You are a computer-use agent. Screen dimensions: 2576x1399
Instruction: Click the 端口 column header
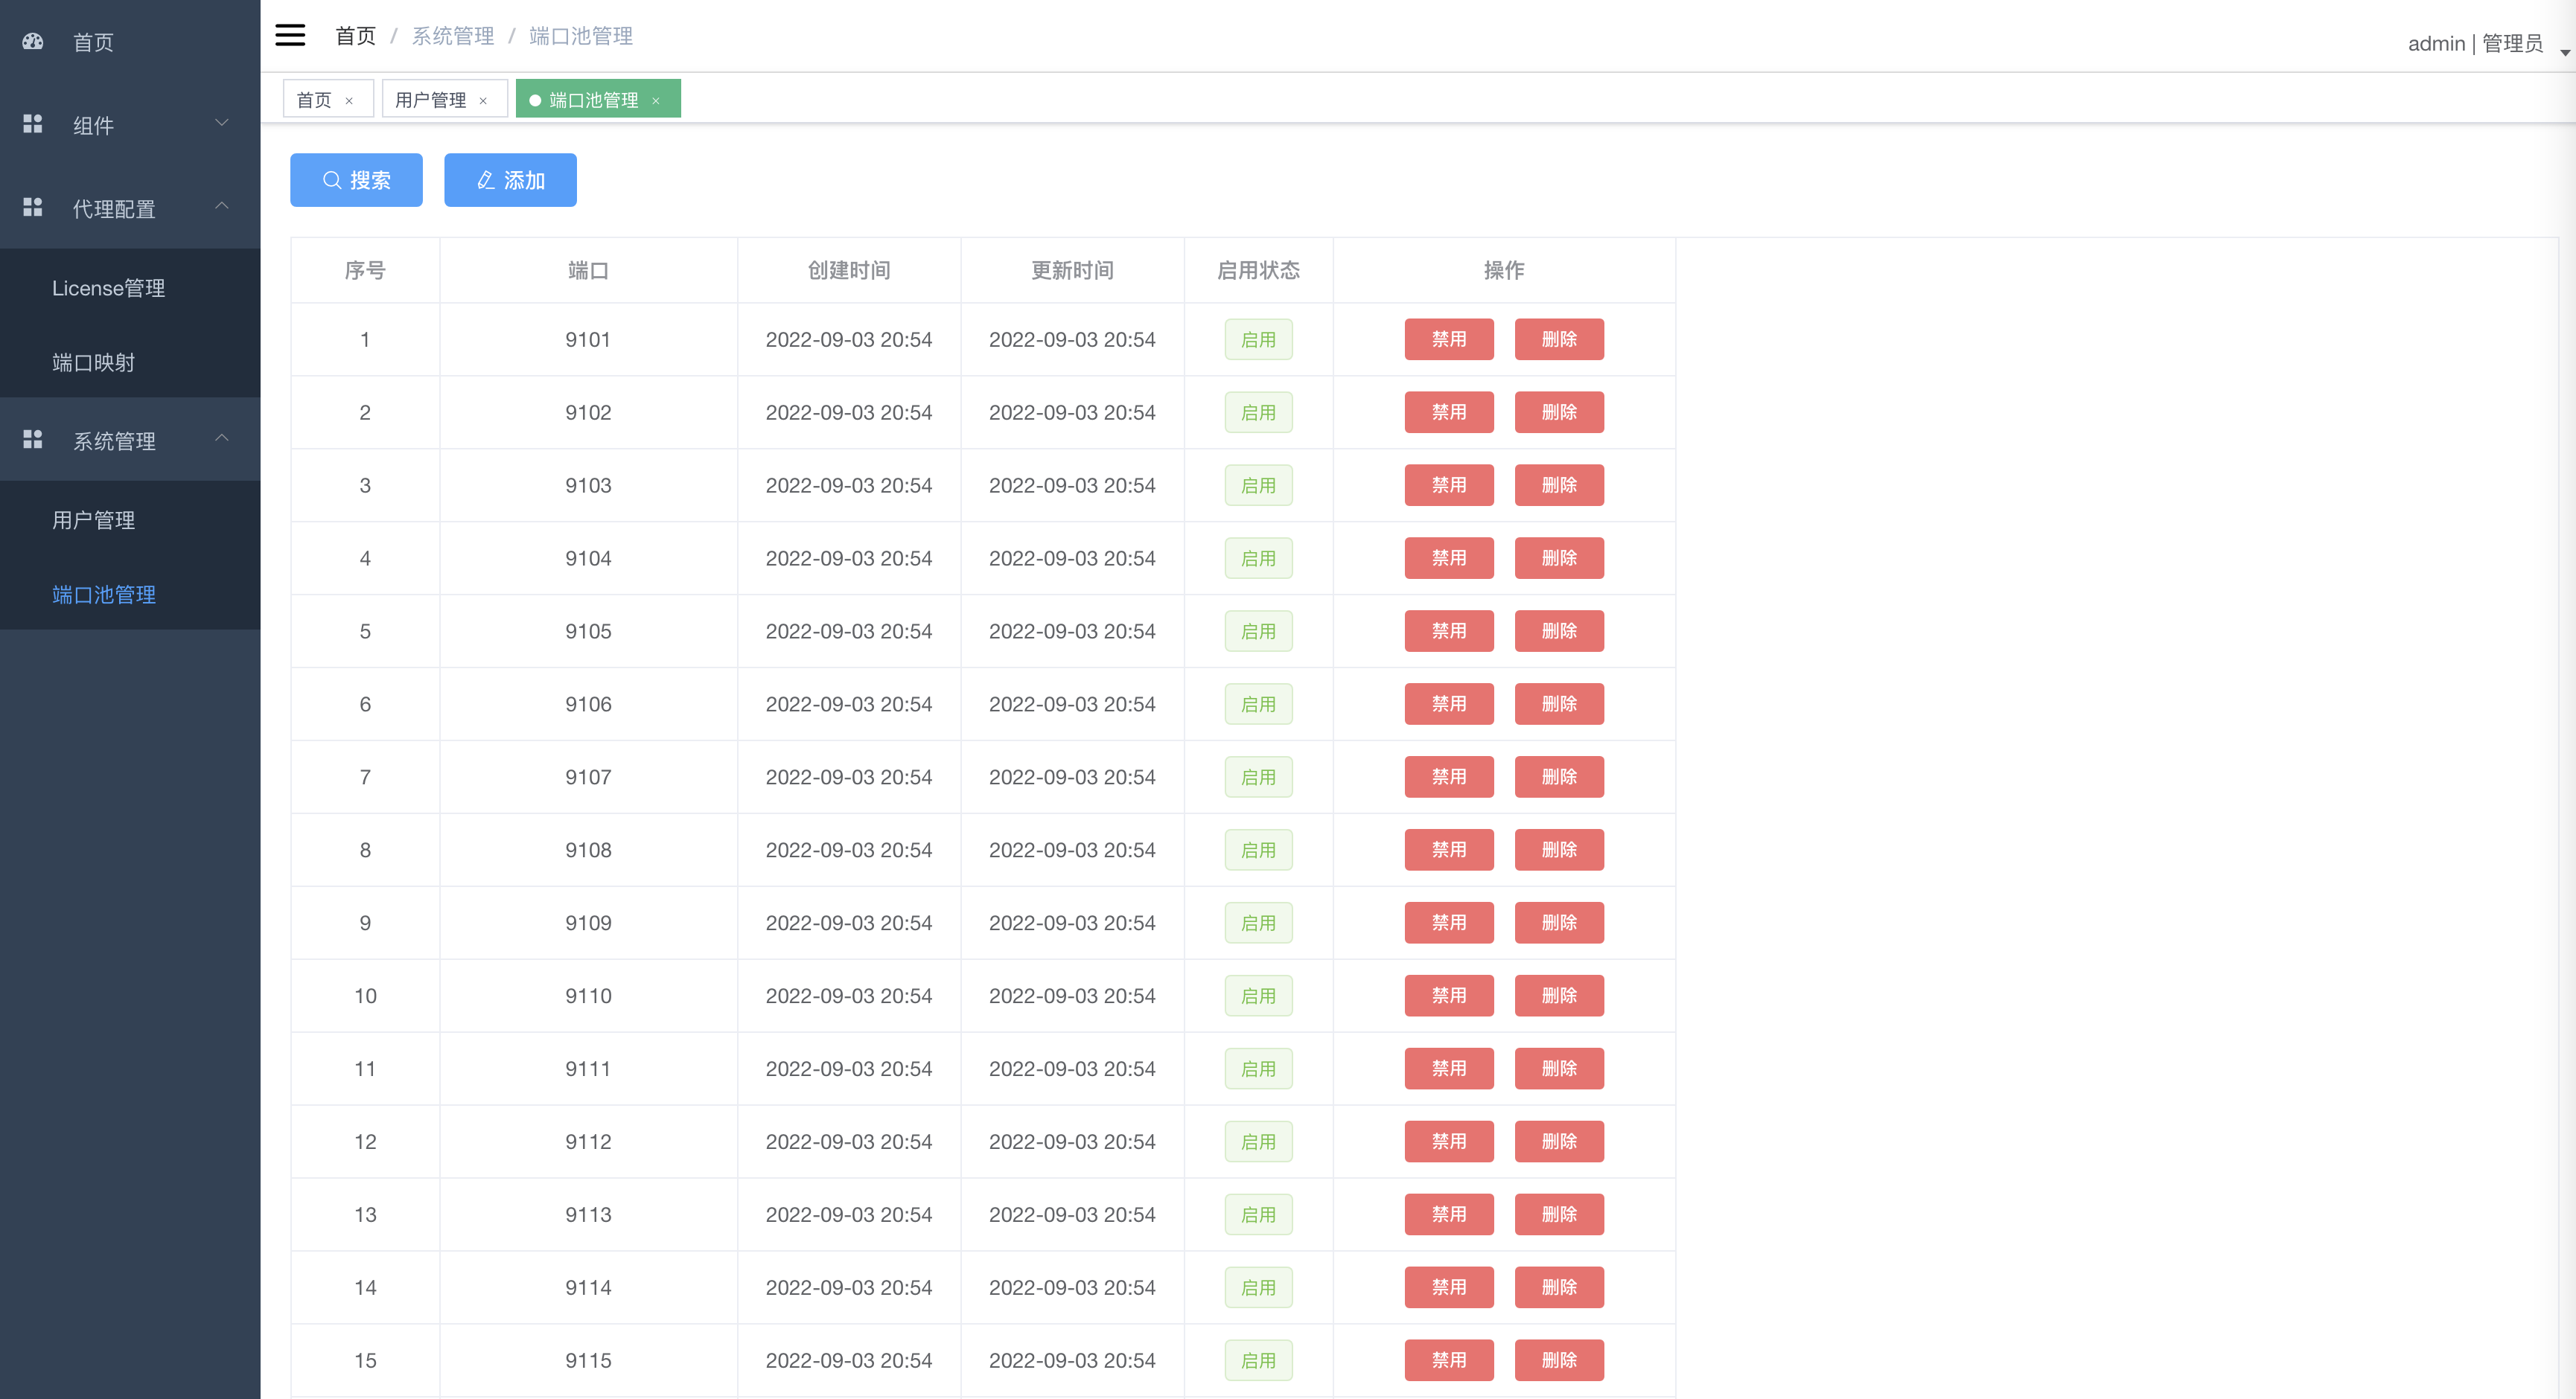[588, 270]
